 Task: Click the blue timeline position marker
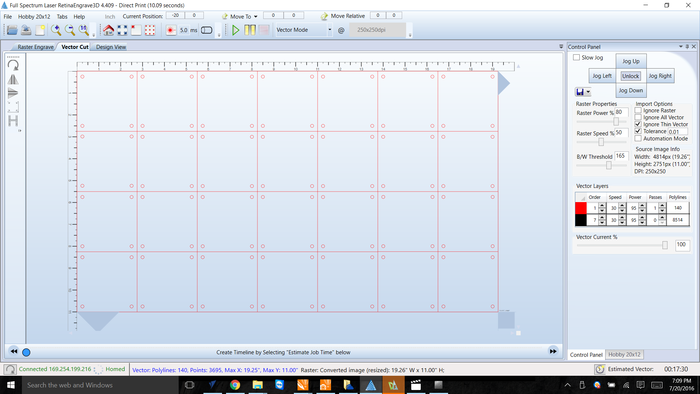[26, 352]
